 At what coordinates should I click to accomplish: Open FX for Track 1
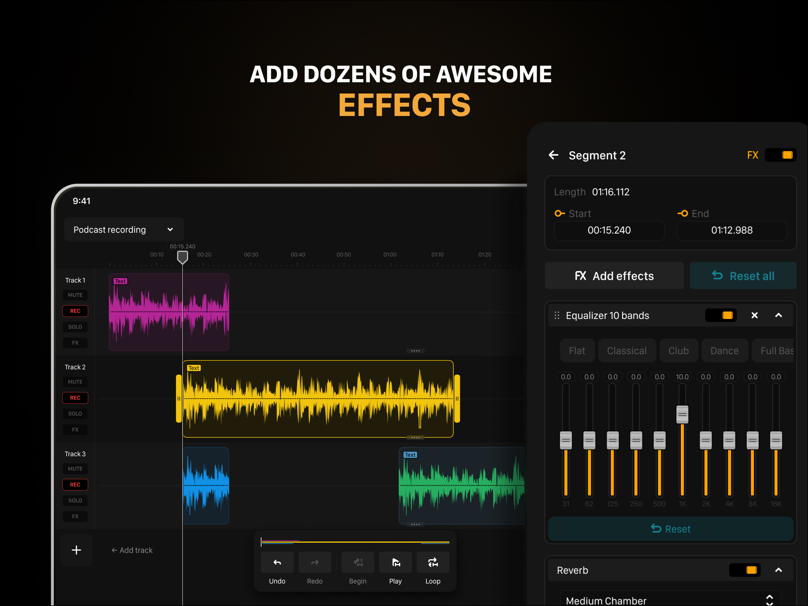pos(75,343)
